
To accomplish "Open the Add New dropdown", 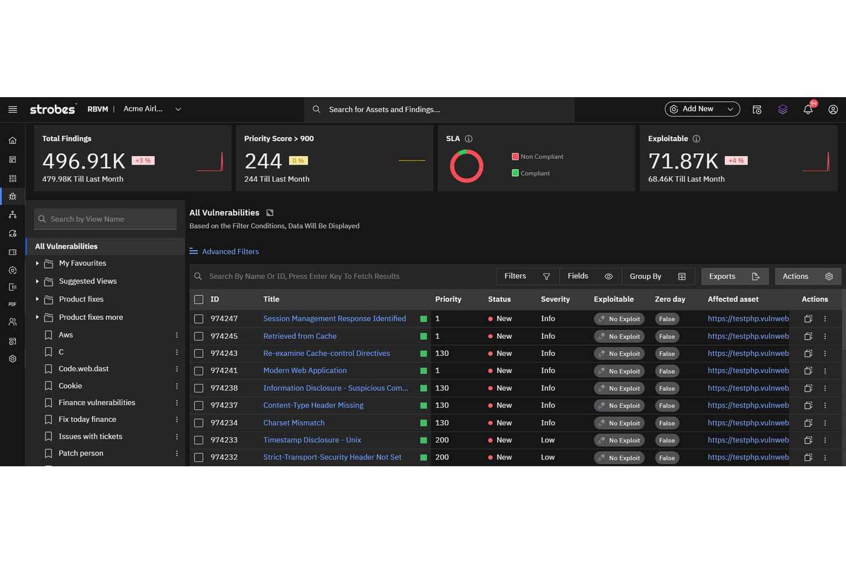I will coord(702,109).
